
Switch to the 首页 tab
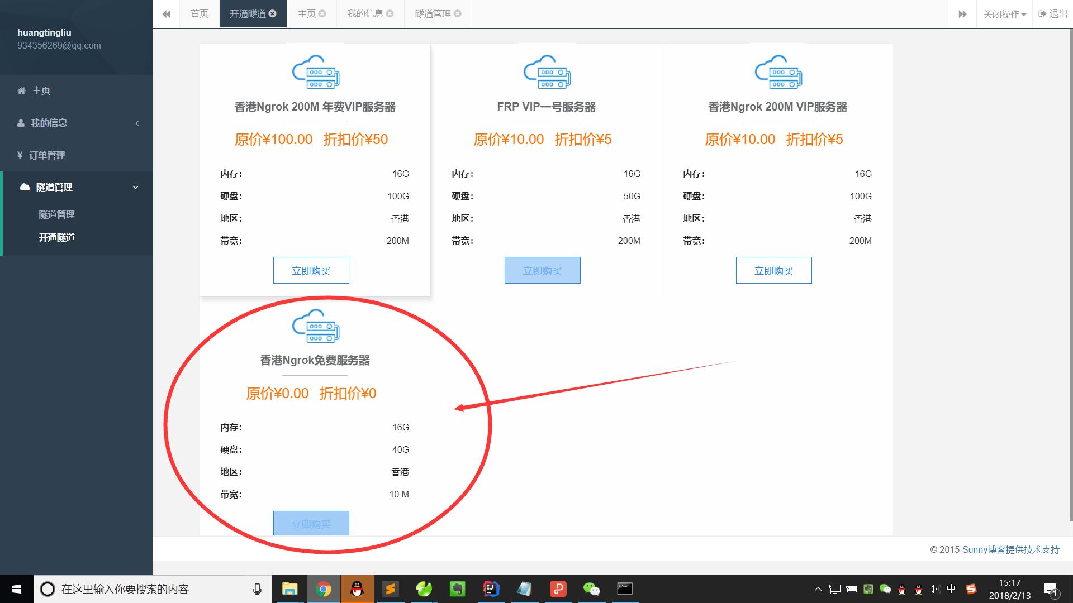tap(198, 13)
